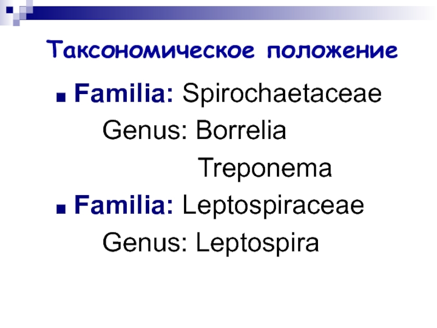
Task: Click 'Genus:' label before Leptospira
Action: point(145,242)
